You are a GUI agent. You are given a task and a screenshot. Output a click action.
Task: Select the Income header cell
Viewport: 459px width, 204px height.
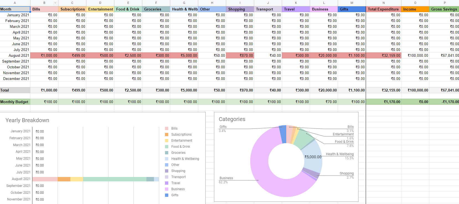point(415,9)
